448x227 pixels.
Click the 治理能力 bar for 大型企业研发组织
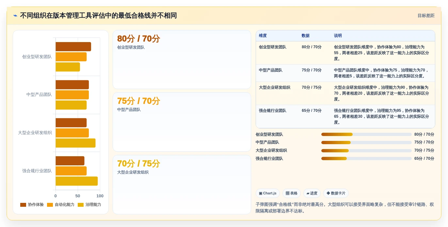coord(75,143)
